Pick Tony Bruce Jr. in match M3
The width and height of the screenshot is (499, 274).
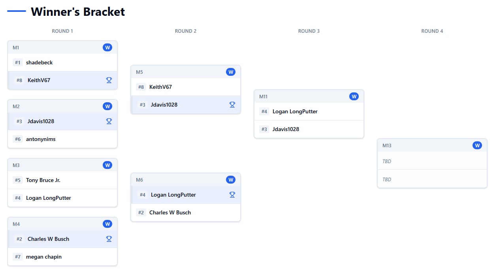pyautogui.click(x=43, y=180)
